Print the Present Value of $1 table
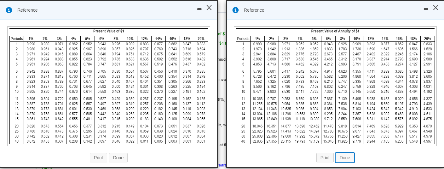444x169 pixels. (98, 158)
